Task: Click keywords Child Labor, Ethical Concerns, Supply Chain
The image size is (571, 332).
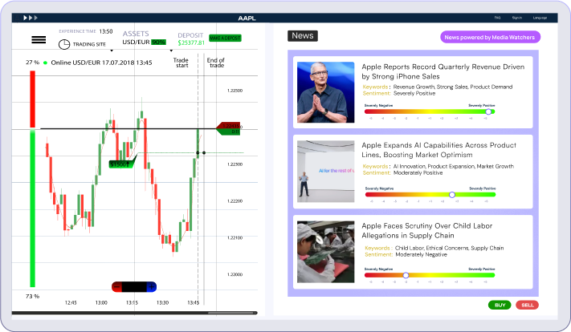Action: click(x=450, y=248)
